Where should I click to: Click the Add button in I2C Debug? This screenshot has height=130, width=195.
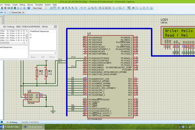[x=43, y=57]
